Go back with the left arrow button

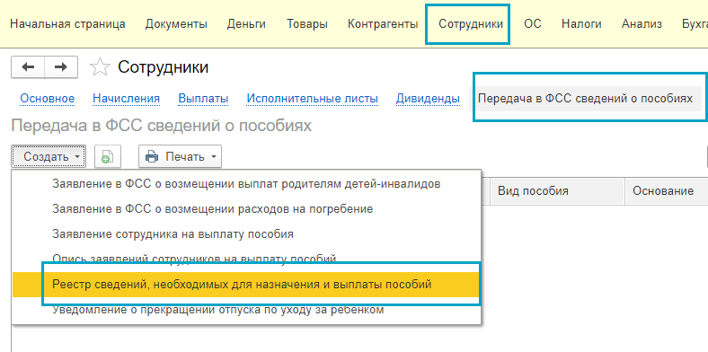(28, 67)
